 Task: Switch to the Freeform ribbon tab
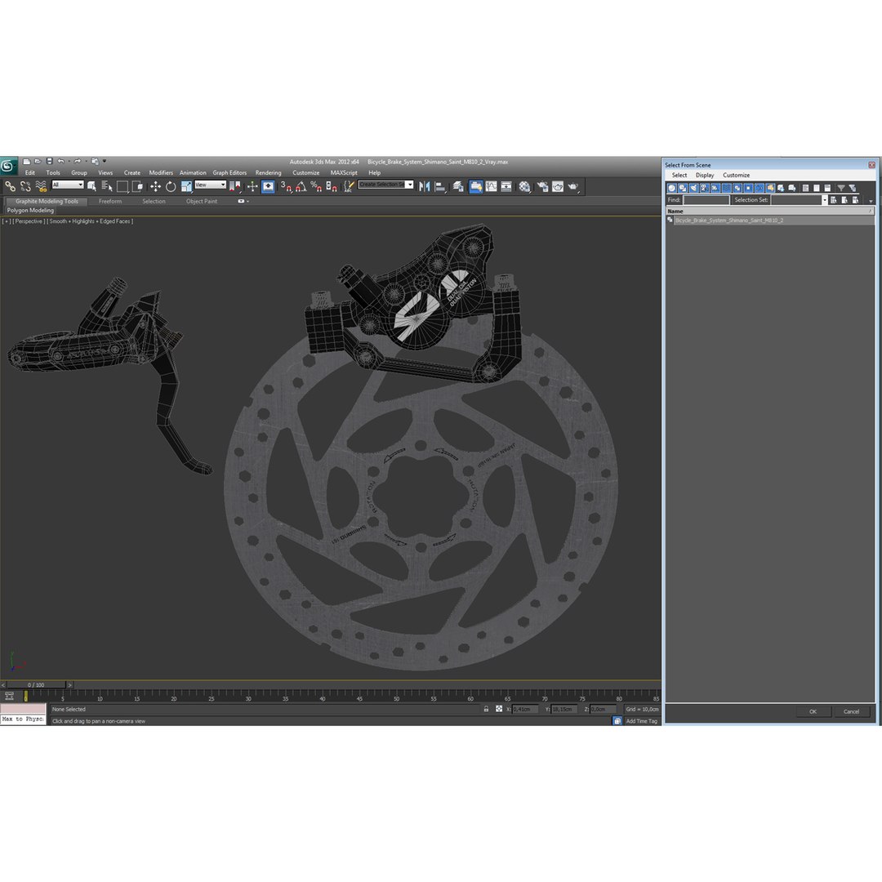point(110,201)
